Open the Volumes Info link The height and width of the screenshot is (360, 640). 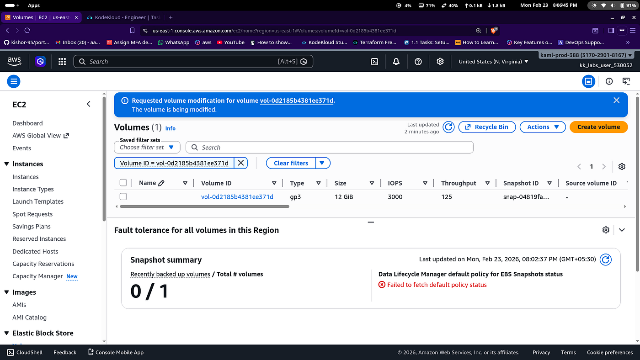point(170,128)
